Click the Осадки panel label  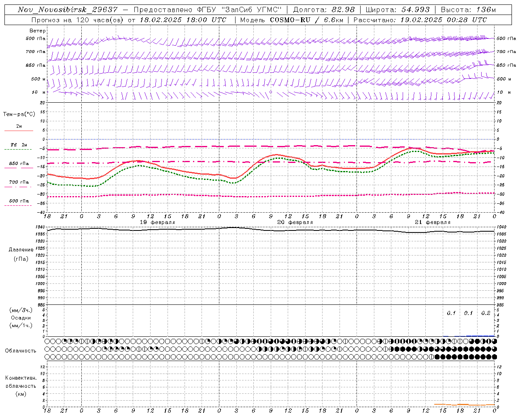coord(21,318)
